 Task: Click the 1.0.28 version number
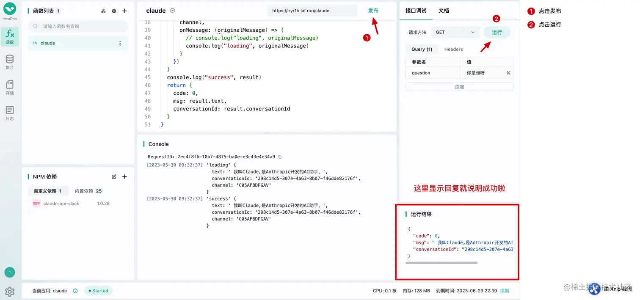pos(103,204)
